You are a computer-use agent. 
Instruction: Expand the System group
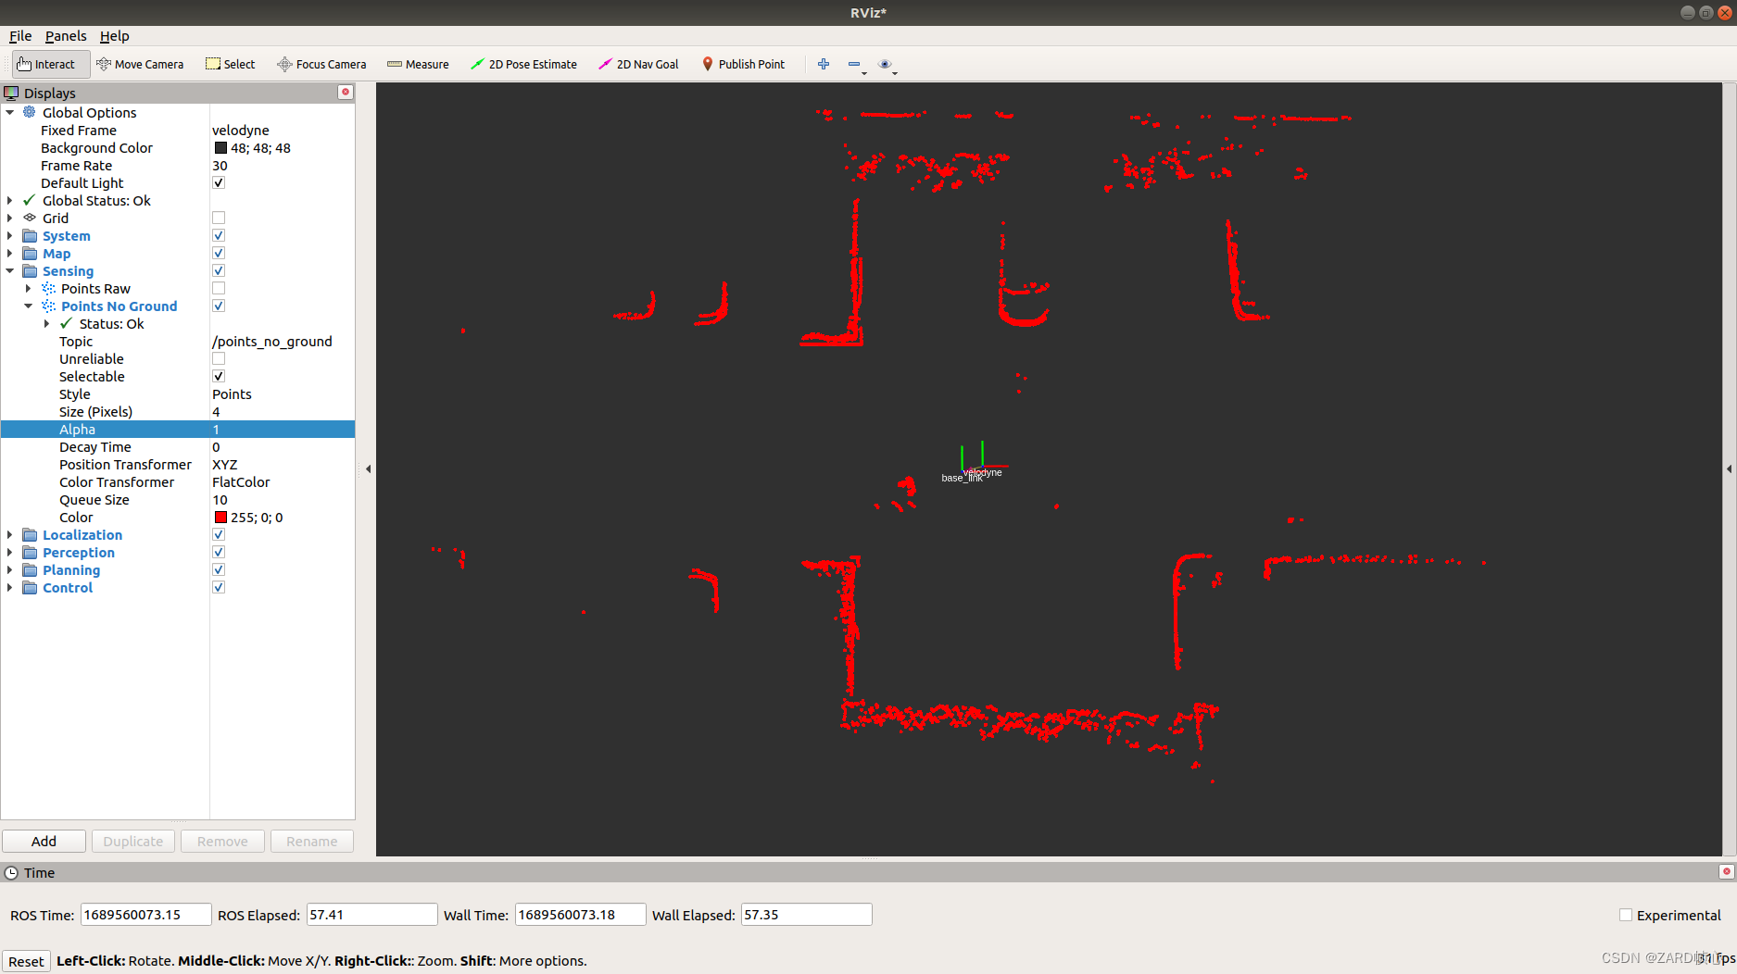pyautogui.click(x=10, y=235)
